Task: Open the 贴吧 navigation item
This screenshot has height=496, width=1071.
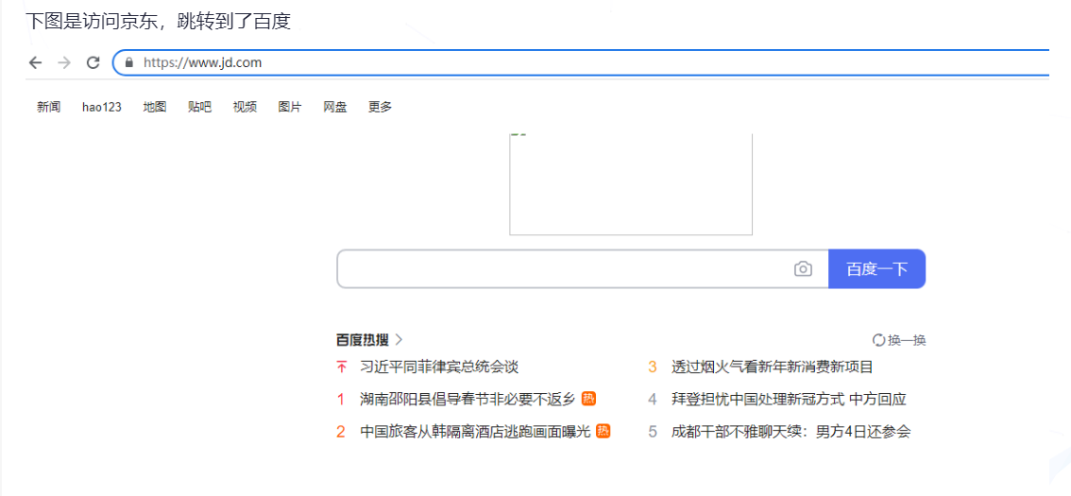Action: pyautogui.click(x=199, y=107)
